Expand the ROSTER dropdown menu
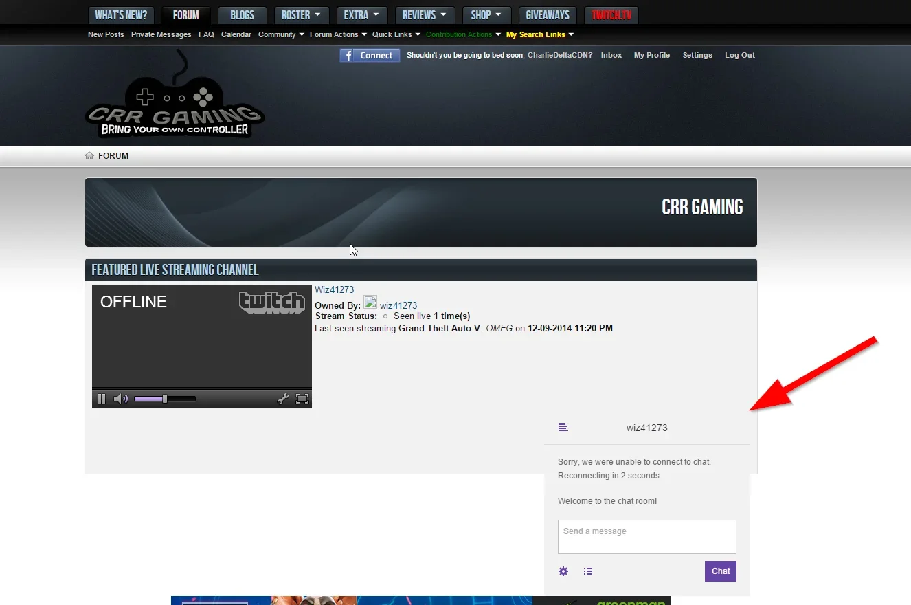 (x=301, y=15)
